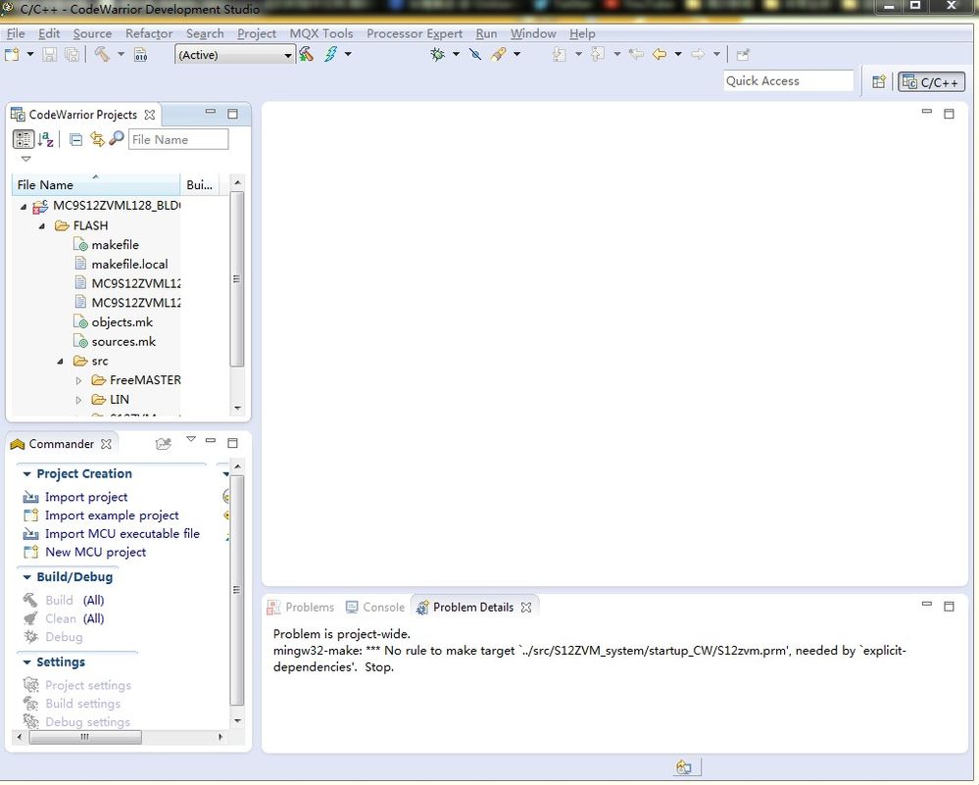Click the pin editor toolbar icon
Viewport: 979px width, 785px height.
743,55
